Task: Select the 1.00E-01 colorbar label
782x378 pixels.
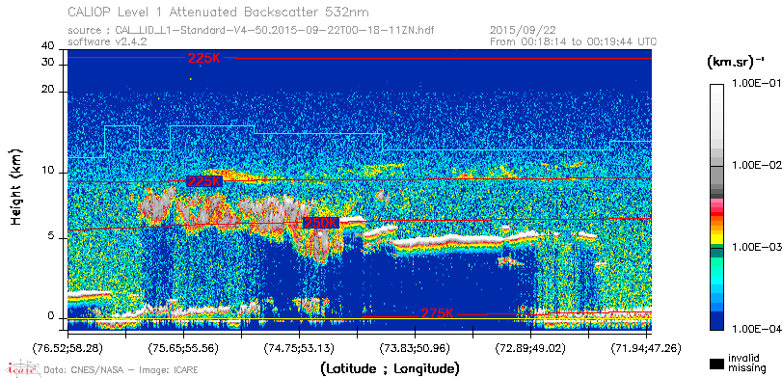Action: coord(751,83)
